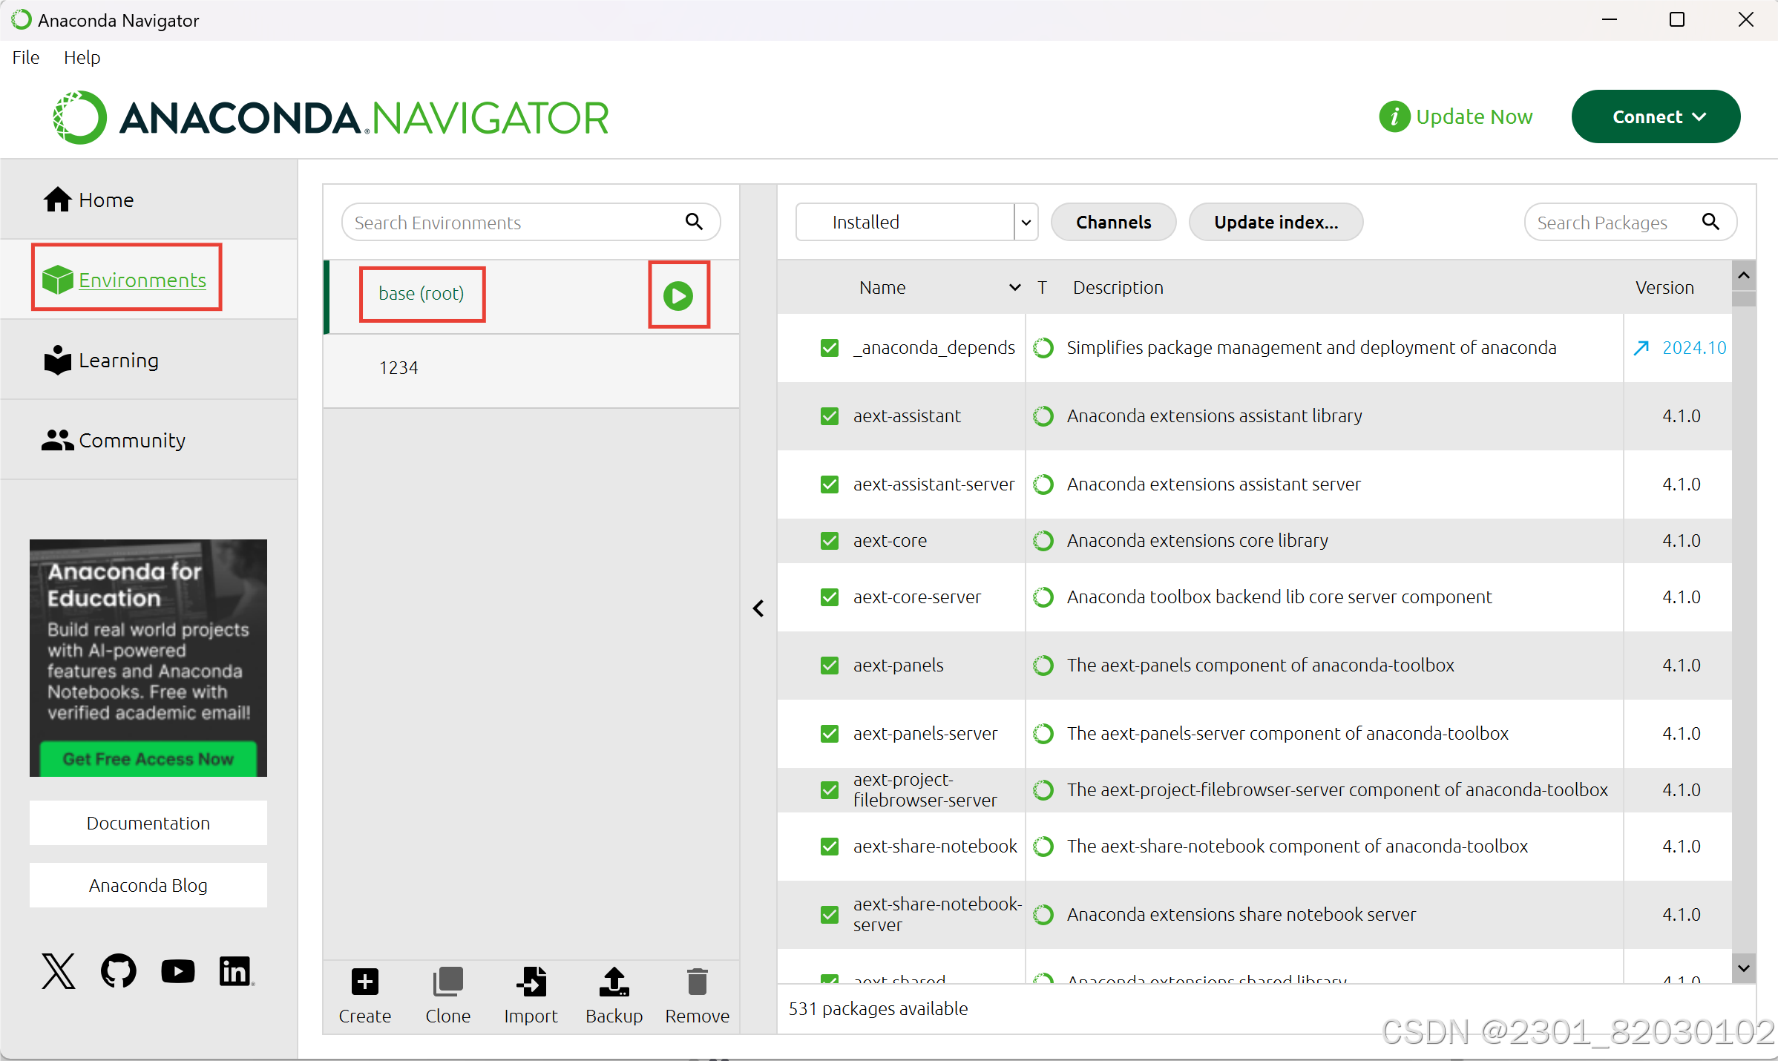The height and width of the screenshot is (1061, 1778).
Task: Create a new environment
Action: pos(364,995)
